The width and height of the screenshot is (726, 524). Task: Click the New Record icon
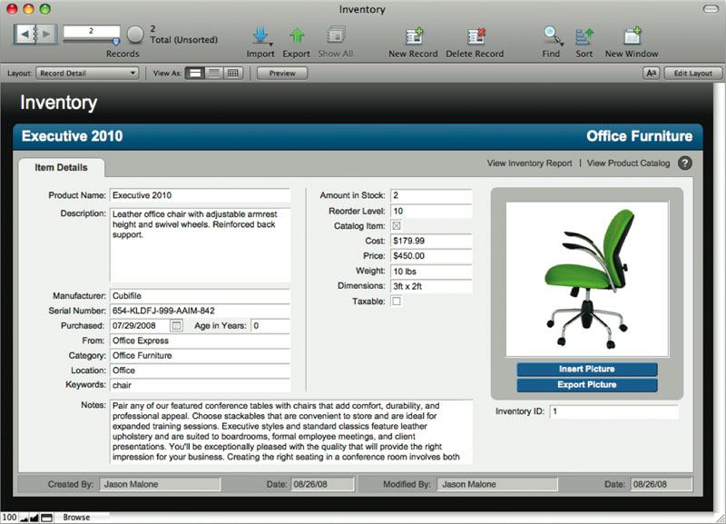point(413,36)
